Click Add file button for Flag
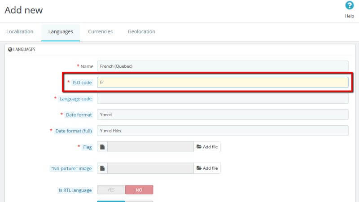359x202 pixels. pyautogui.click(x=207, y=147)
